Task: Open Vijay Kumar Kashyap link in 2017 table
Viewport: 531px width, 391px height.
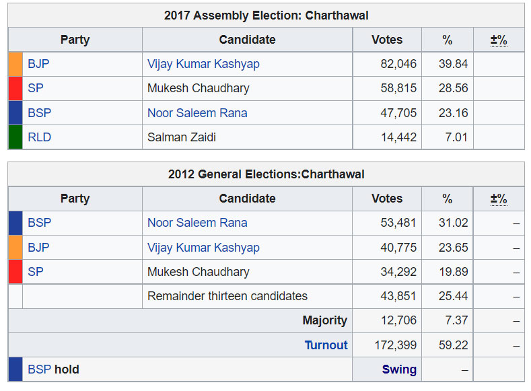Action: (x=203, y=64)
